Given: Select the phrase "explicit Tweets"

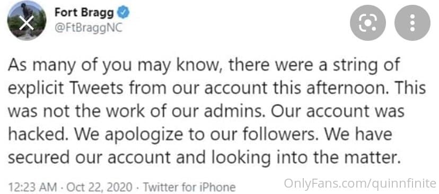Looking at the screenshot, I should [x=66, y=89].
